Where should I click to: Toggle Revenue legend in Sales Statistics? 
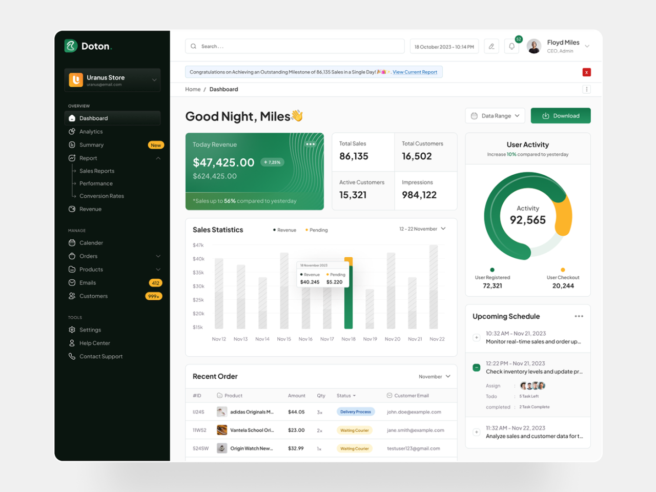pos(285,230)
